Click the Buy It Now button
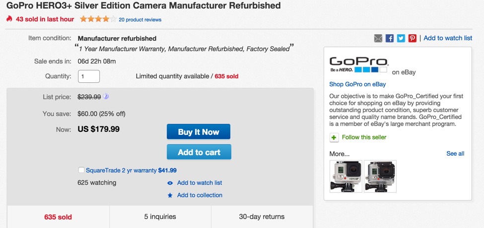484x228 pixels. 199,132
